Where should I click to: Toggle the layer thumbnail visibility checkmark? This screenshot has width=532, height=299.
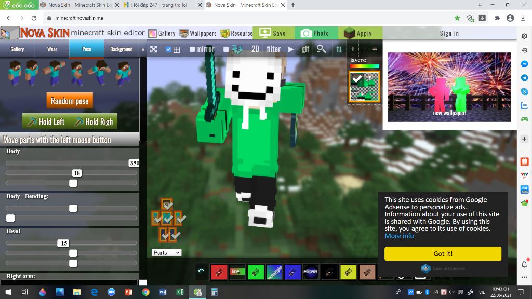[x=356, y=79]
